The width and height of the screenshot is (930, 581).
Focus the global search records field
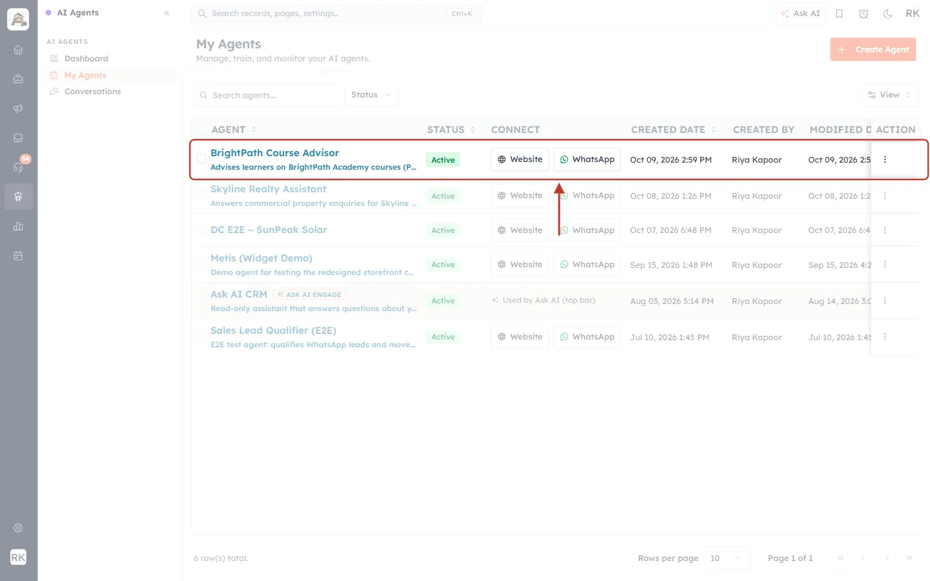tap(336, 14)
